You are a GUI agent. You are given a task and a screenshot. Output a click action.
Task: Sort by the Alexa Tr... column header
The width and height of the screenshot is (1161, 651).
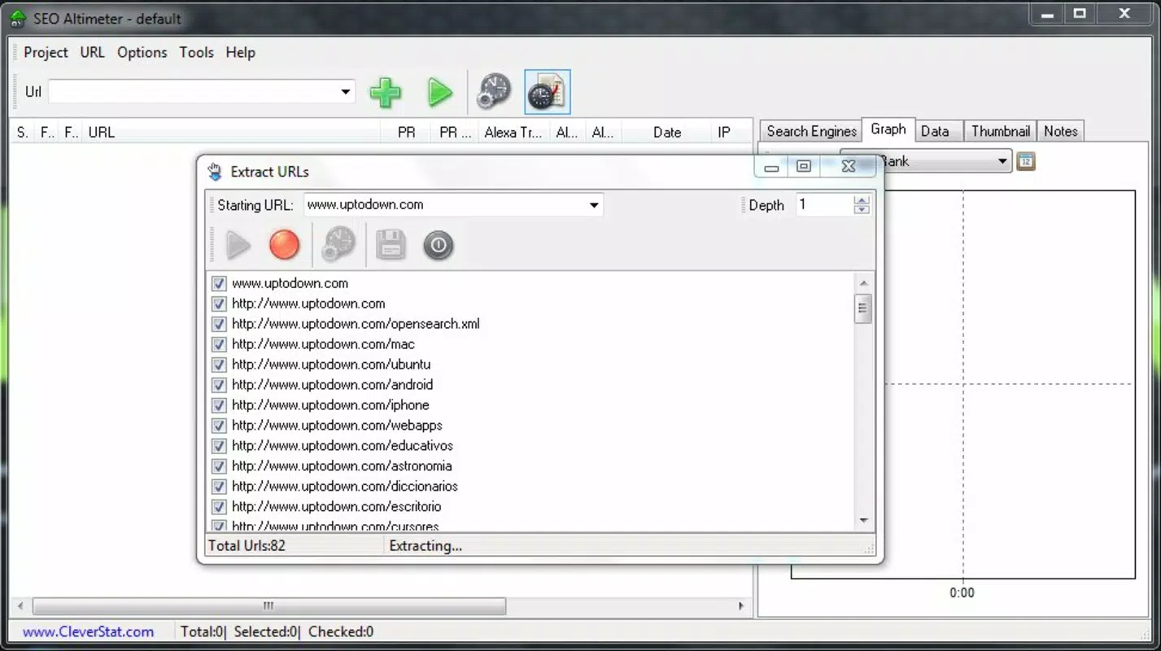[513, 132]
